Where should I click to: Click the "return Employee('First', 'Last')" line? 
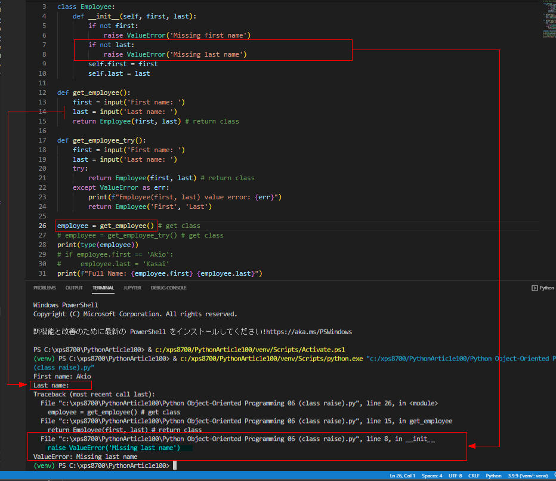click(x=150, y=207)
